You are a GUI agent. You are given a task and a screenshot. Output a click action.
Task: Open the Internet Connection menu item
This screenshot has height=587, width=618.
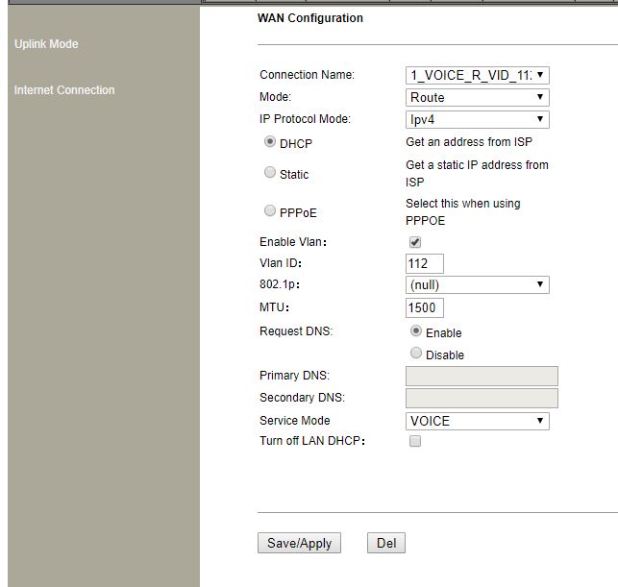(64, 90)
